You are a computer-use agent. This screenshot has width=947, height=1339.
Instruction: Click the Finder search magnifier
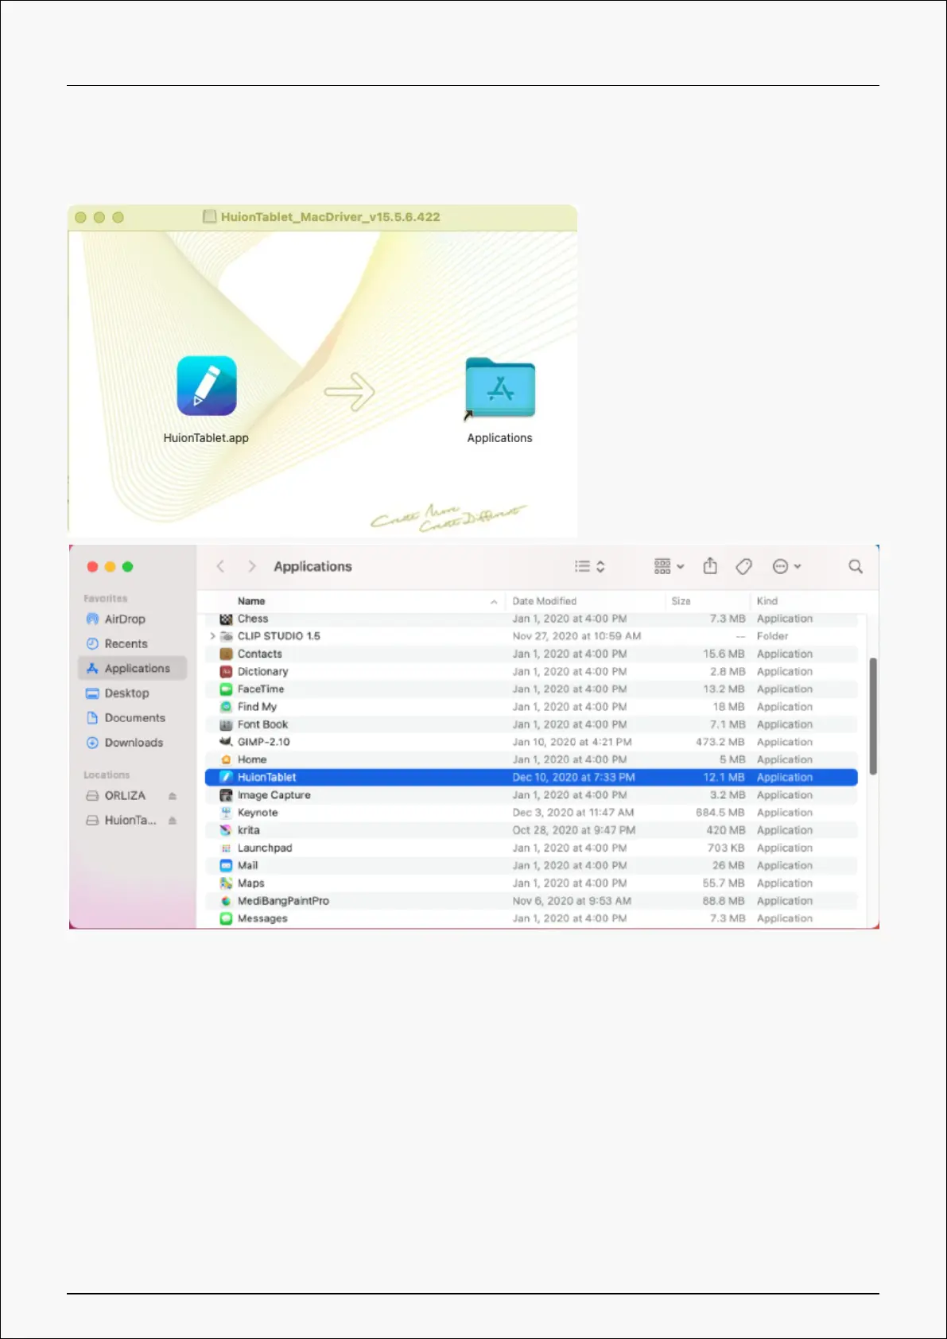click(x=856, y=566)
